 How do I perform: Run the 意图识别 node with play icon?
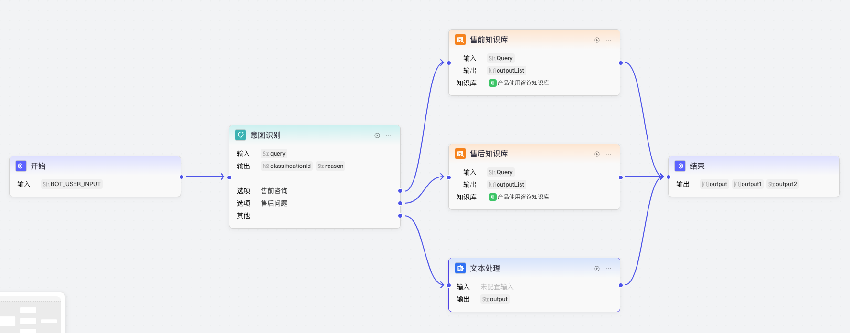click(x=377, y=135)
